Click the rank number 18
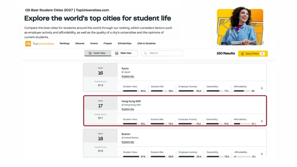This screenshot has width=297, height=167. pos(100,139)
